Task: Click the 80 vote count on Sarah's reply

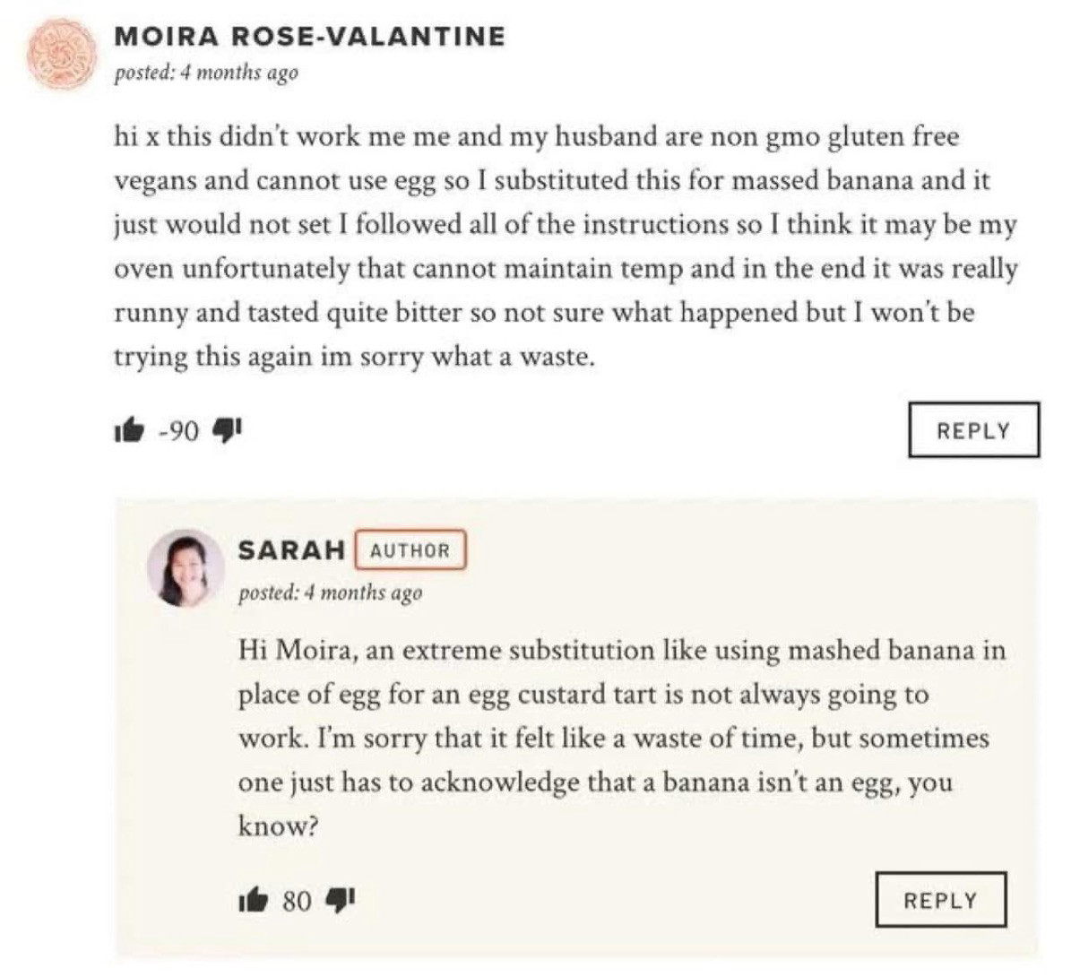Action: (297, 901)
